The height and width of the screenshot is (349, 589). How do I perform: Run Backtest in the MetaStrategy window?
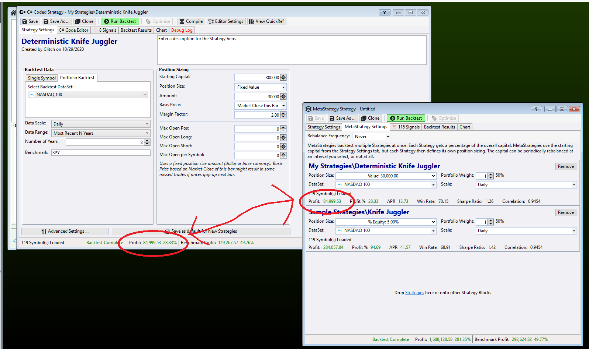[406, 118]
